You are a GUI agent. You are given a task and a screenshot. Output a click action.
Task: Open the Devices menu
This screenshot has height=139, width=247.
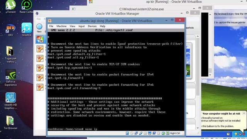click(92, 26)
